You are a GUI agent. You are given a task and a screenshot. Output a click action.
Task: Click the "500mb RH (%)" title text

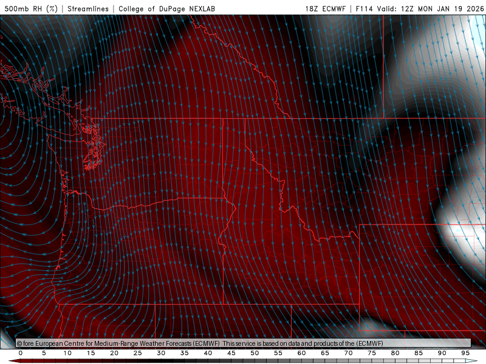pos(31,8)
